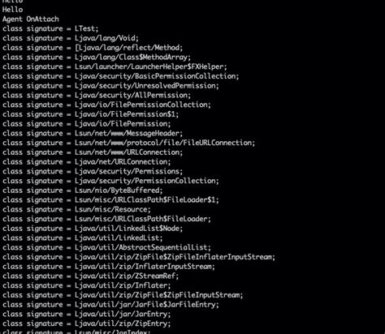Click the Class$MethodArray signature line

click(97, 58)
